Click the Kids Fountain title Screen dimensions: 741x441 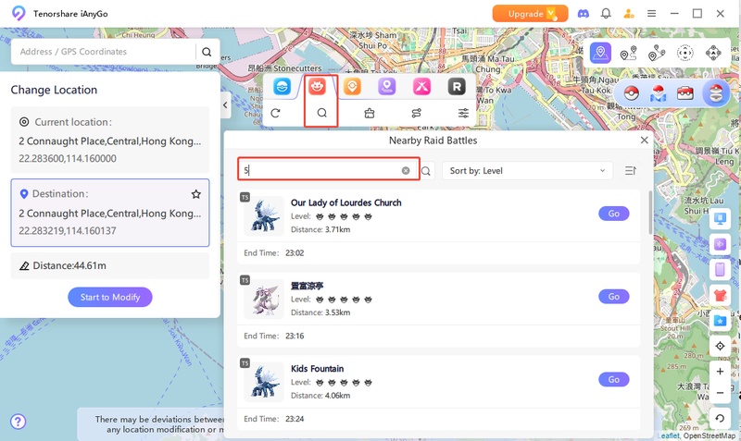point(317,369)
